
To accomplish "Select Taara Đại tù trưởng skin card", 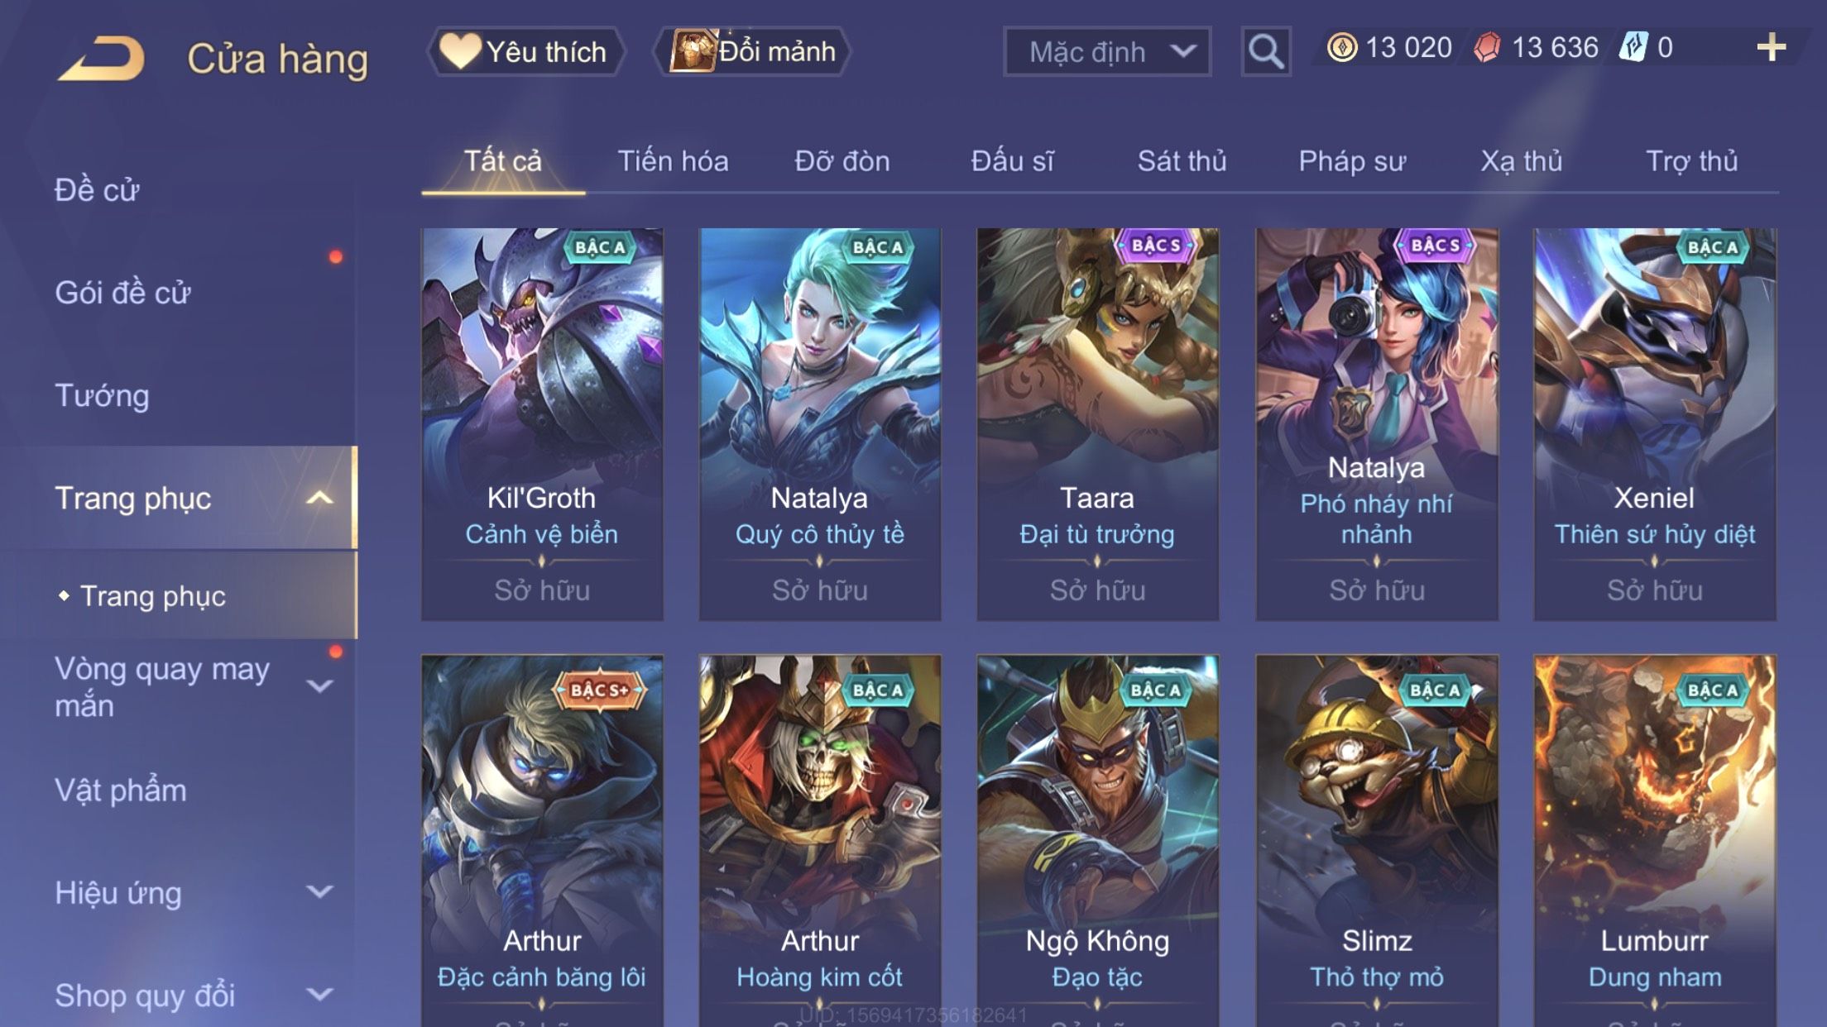I will coord(1097,424).
